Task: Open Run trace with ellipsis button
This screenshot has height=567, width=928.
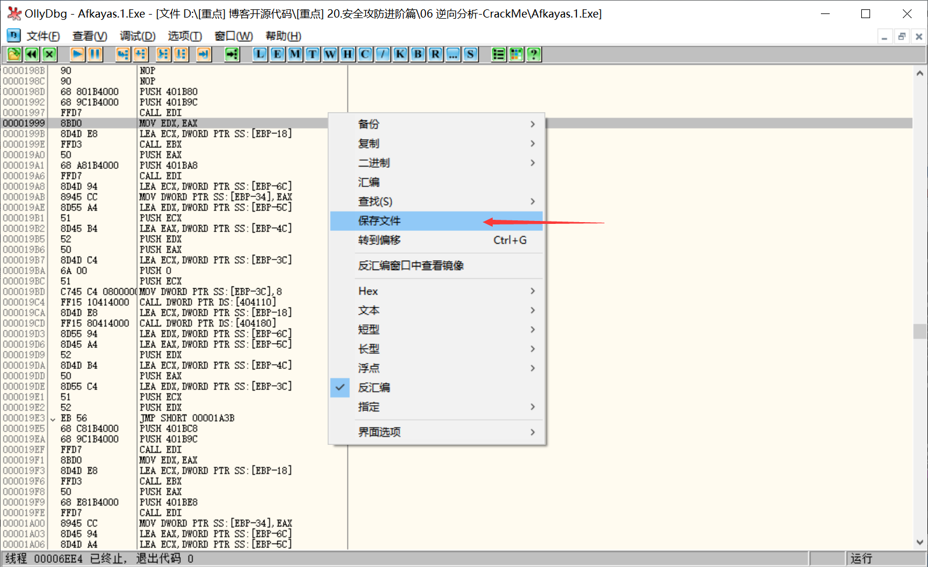Action: point(453,54)
